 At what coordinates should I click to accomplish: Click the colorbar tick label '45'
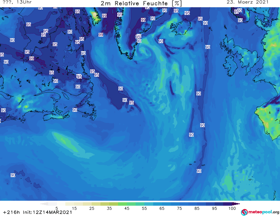pos(126,208)
